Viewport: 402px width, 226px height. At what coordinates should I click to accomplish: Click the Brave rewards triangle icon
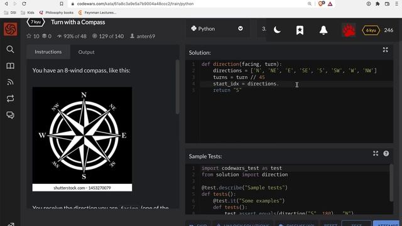coord(330,4)
